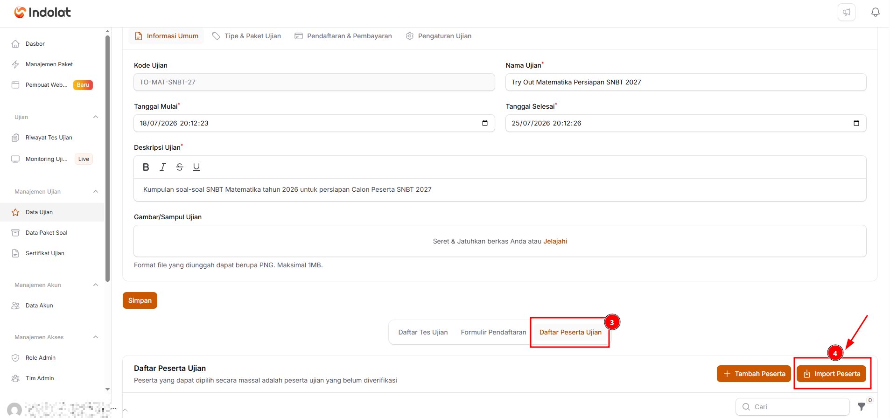Click the Tim Admin group icon
The height and width of the screenshot is (418, 890).
(15, 378)
